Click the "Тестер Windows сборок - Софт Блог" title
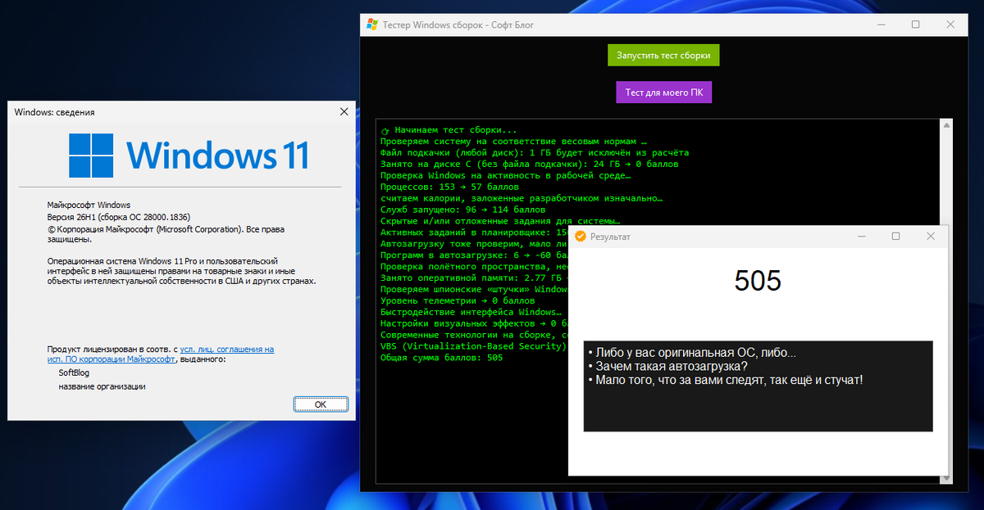Screen dimensions: 984x510 458,25
